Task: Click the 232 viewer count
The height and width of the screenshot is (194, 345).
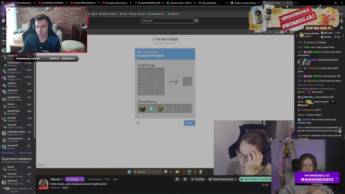Action: point(265,185)
